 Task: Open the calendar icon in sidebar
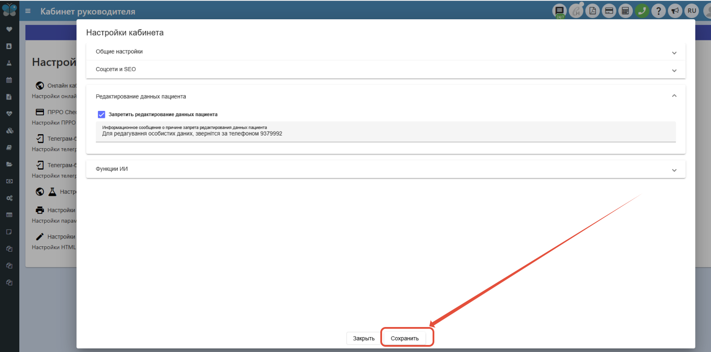click(x=9, y=80)
